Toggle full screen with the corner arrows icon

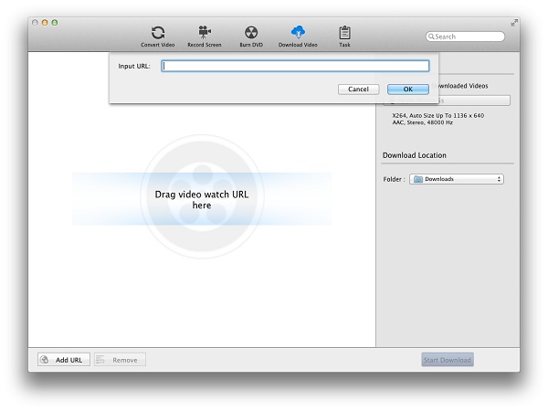[x=513, y=23]
